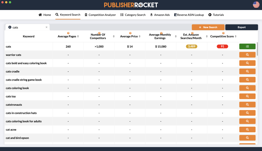Click the help icon above Competitive Score
The image size is (262, 151).
click(223, 33)
